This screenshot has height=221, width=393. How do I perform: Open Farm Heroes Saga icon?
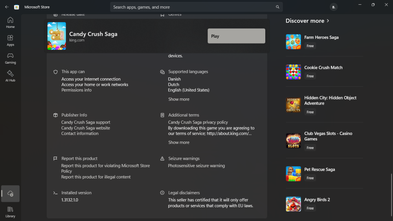tap(293, 41)
